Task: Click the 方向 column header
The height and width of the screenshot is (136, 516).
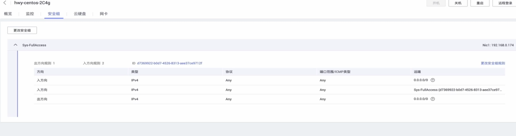Action: [40, 72]
